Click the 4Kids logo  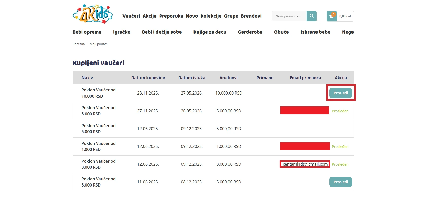coord(93,14)
